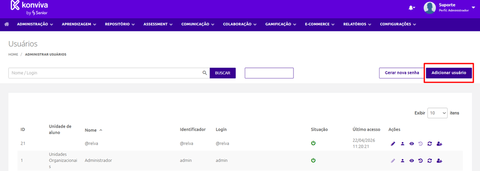480x171 pixels.
Task: Open the @relva user profile icon
Action: tap(402, 143)
